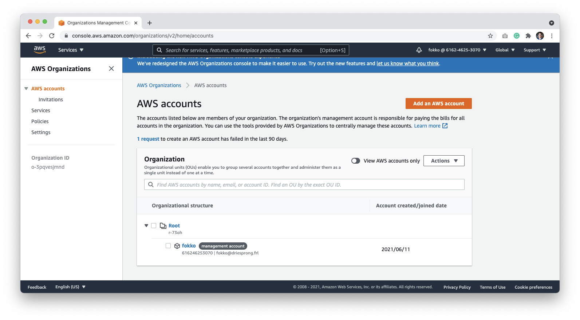Click the AWS logo home icon
Viewport: 580px width, 320px height.
[40, 50]
